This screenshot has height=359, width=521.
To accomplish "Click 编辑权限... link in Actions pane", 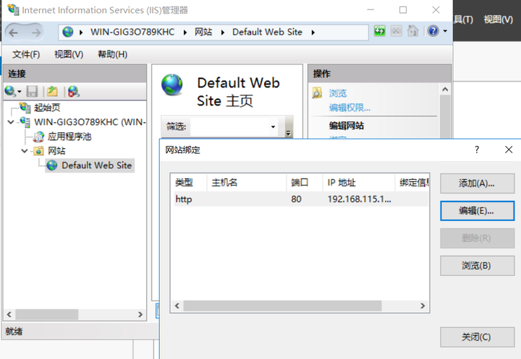I will (350, 108).
